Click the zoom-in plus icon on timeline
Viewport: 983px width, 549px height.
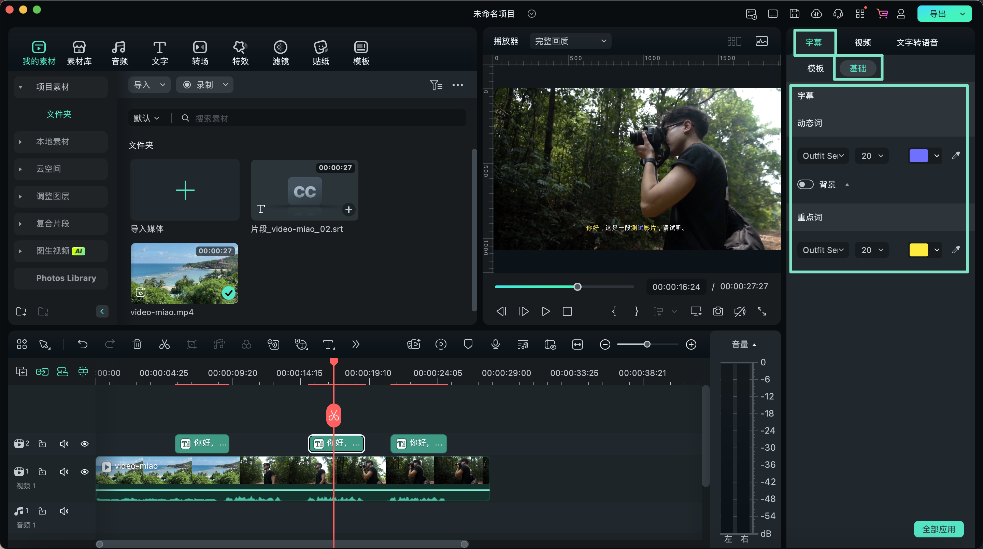pos(691,344)
